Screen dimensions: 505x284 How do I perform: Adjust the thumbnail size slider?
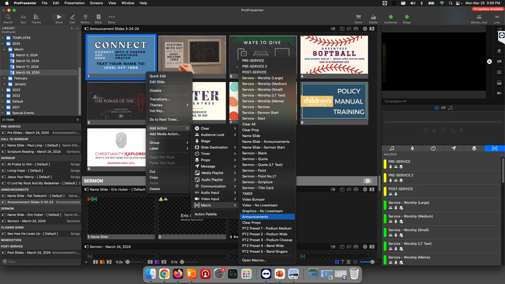[x=372, y=262]
